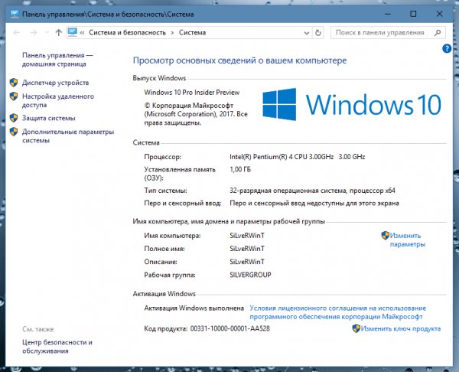Click the shield icon beside 'Защита системы'
459x372 pixels.
click(14, 118)
